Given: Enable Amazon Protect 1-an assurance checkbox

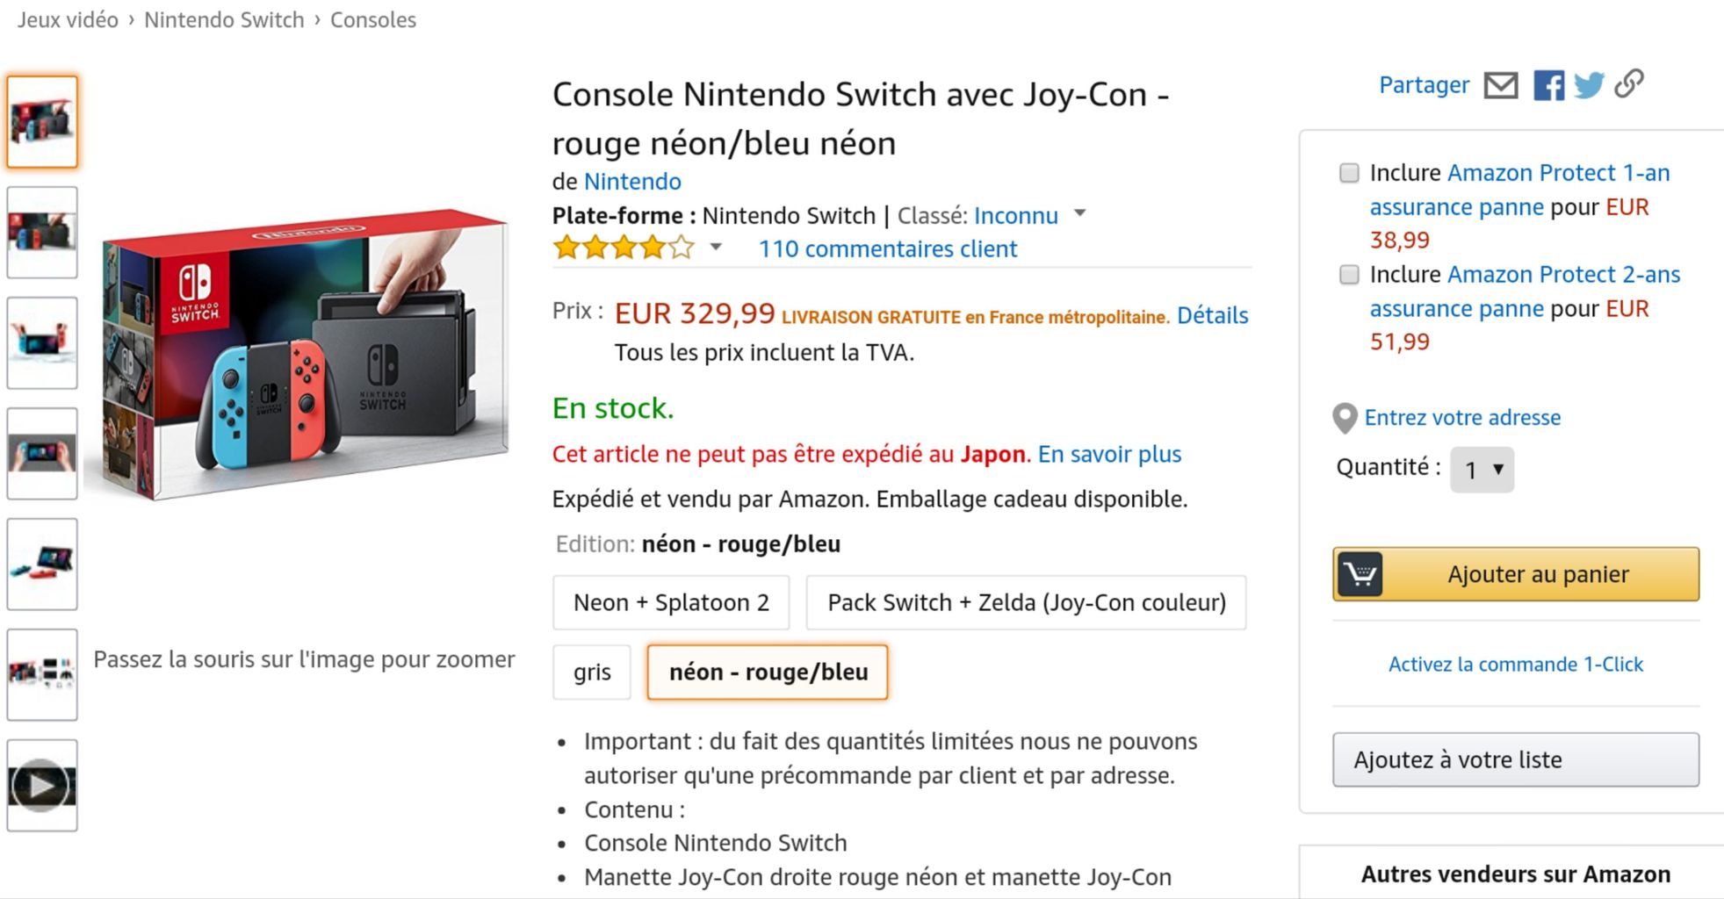Looking at the screenshot, I should click(1349, 173).
